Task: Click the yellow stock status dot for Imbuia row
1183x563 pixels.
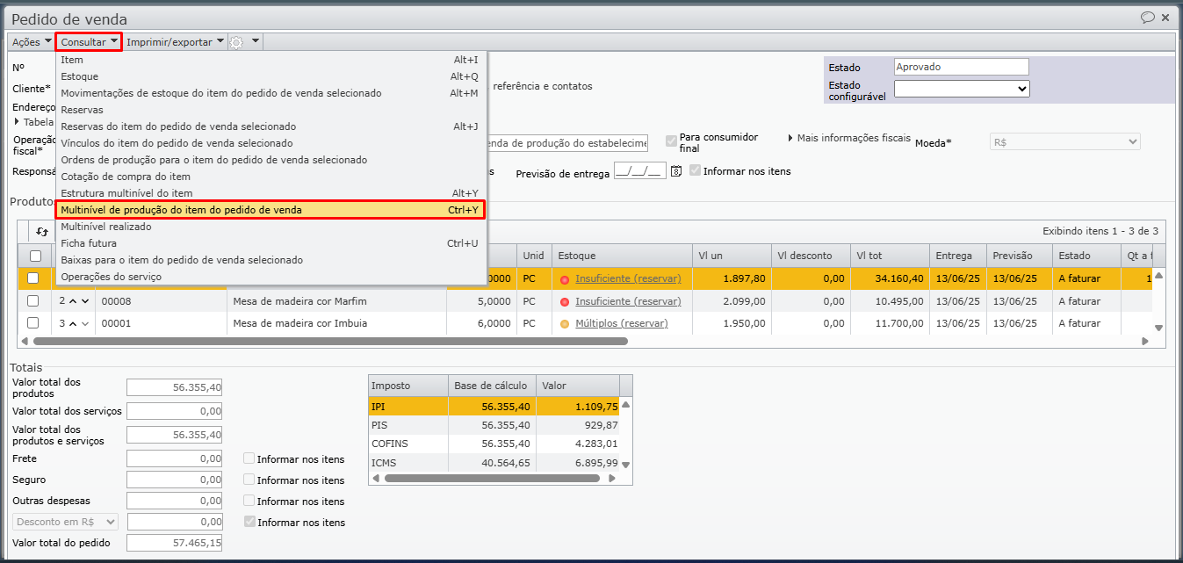Action: pos(565,323)
